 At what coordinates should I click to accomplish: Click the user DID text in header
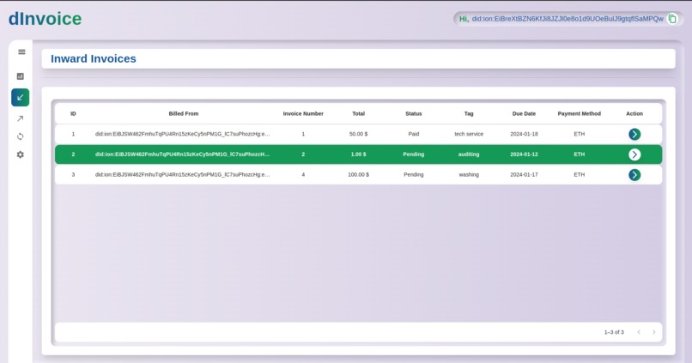pos(568,19)
